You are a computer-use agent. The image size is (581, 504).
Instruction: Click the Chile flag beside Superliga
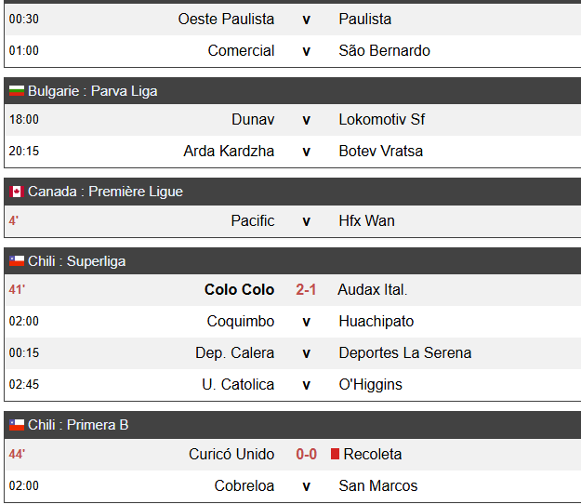coord(17,261)
